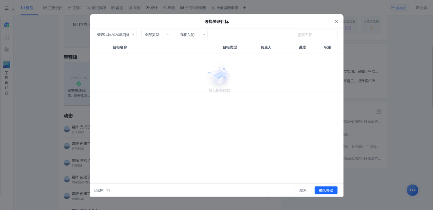The image size is (433, 210).
Task: Star the project with the star icon
Action: 7,93
